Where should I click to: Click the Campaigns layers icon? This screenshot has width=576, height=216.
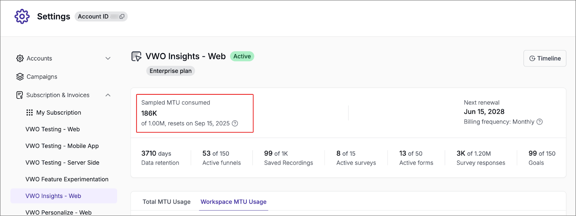tap(20, 77)
